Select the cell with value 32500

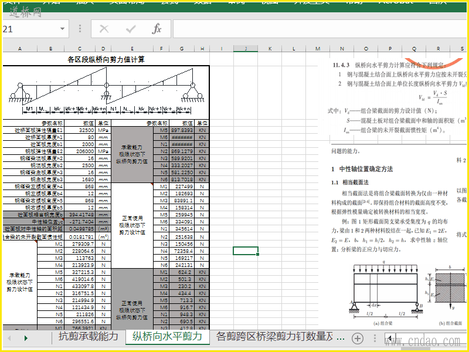click(x=80, y=130)
